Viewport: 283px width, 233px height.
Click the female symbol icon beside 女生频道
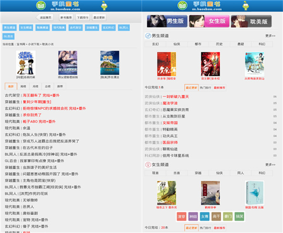coord(148,165)
